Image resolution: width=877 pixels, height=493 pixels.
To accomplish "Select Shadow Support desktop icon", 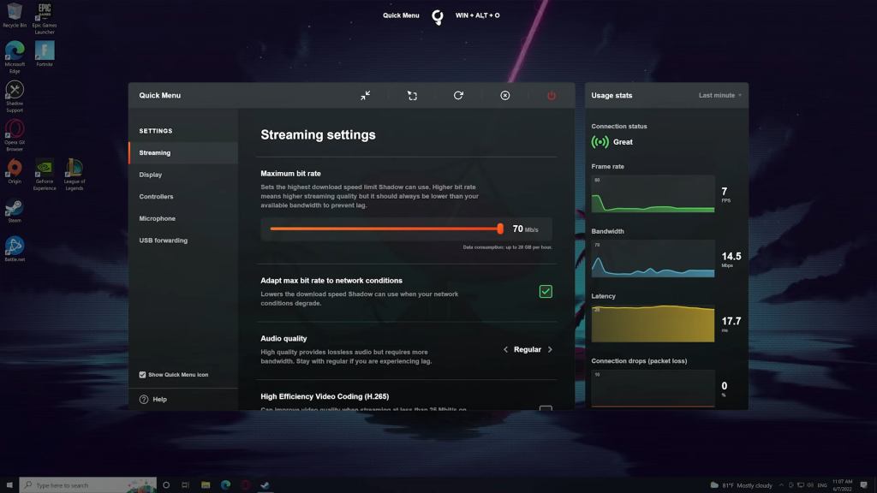I will (x=15, y=96).
